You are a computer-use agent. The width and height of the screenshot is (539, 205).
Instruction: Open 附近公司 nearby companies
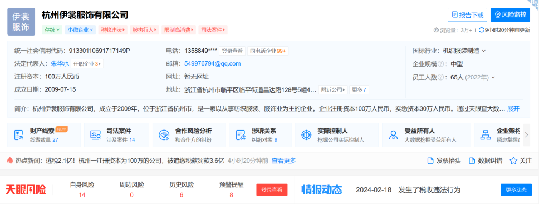333,90
